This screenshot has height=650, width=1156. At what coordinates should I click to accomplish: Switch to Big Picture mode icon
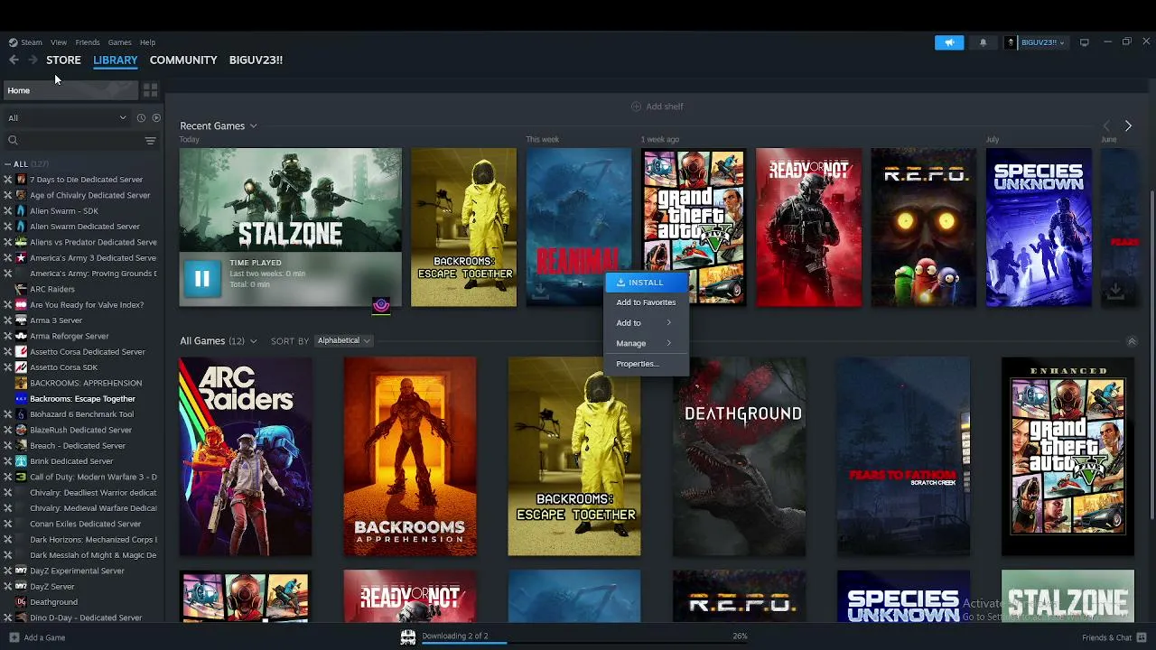pyautogui.click(x=1084, y=42)
